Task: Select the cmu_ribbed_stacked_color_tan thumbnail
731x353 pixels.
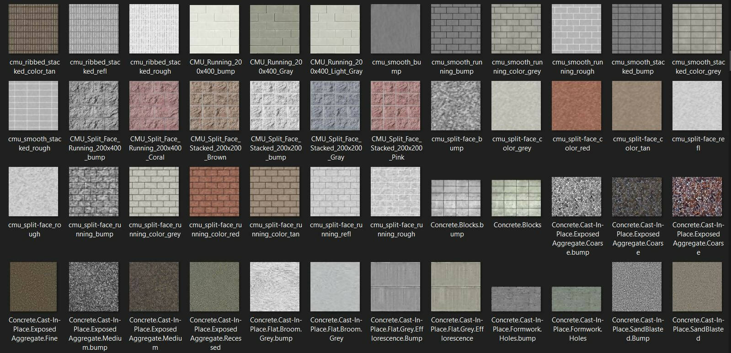Action: pos(33,29)
